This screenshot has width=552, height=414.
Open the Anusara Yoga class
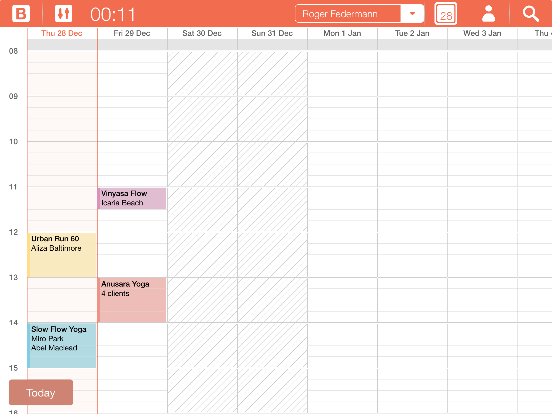pyautogui.click(x=132, y=300)
